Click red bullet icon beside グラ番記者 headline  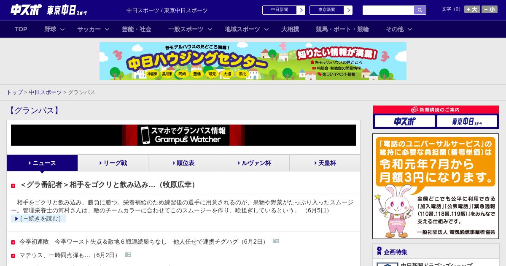[x=13, y=186]
